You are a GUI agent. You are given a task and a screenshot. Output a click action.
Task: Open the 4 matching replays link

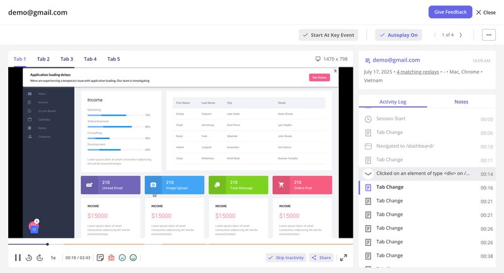tap(418, 71)
